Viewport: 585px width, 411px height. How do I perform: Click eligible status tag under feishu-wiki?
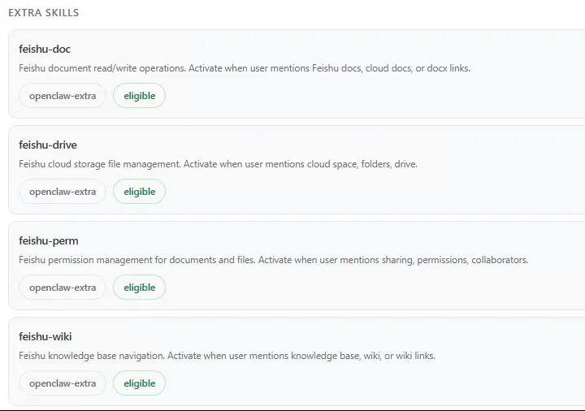[139, 383]
